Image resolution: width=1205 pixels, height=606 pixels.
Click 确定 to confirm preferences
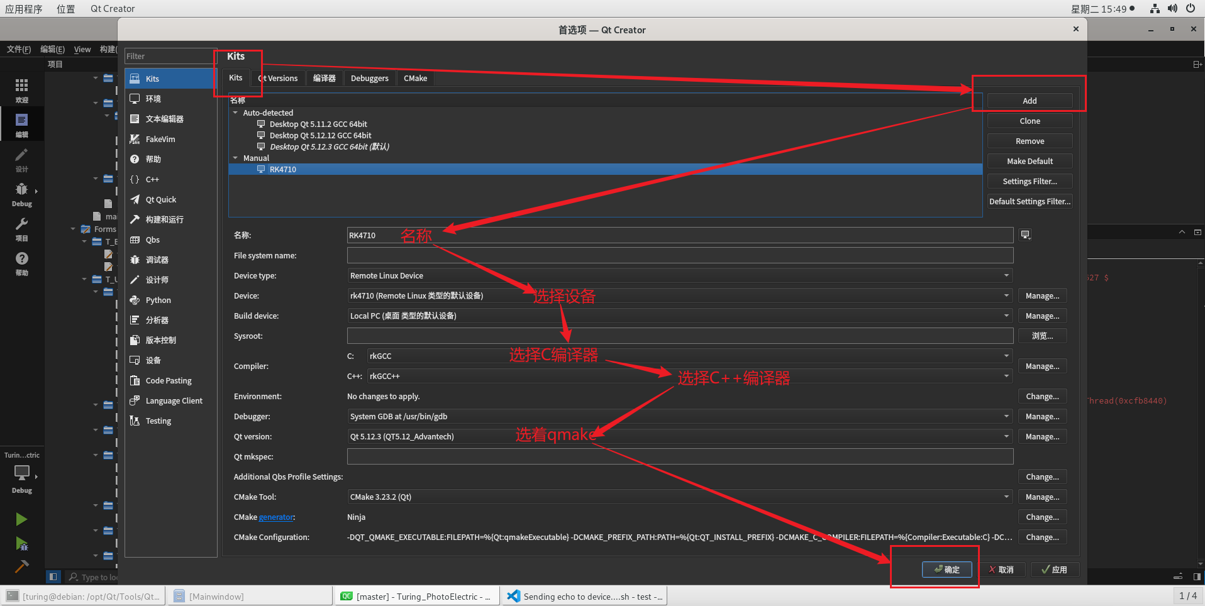point(947,570)
